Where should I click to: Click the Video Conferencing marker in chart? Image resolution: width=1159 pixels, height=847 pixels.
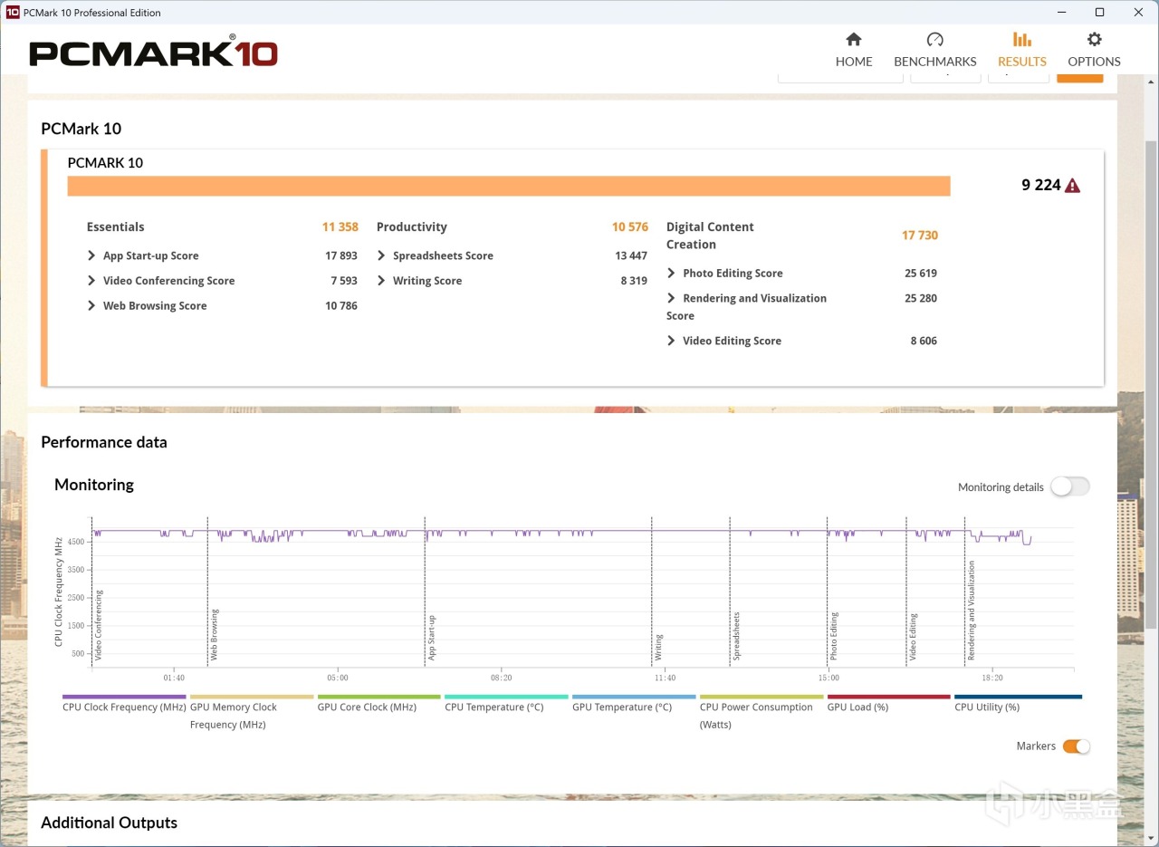click(99, 625)
